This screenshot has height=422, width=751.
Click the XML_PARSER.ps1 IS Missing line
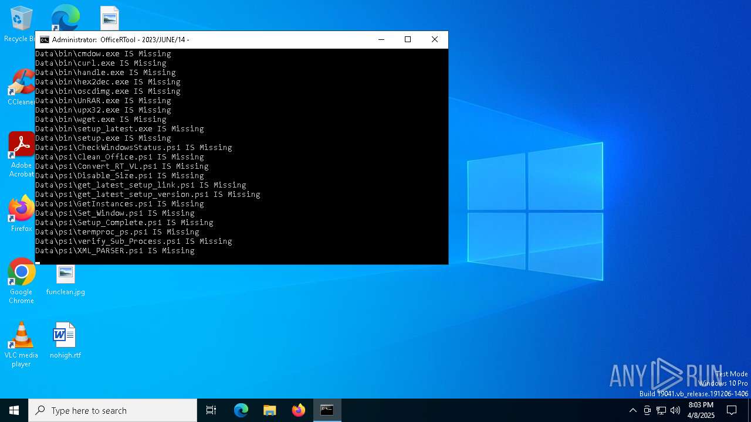pos(115,251)
